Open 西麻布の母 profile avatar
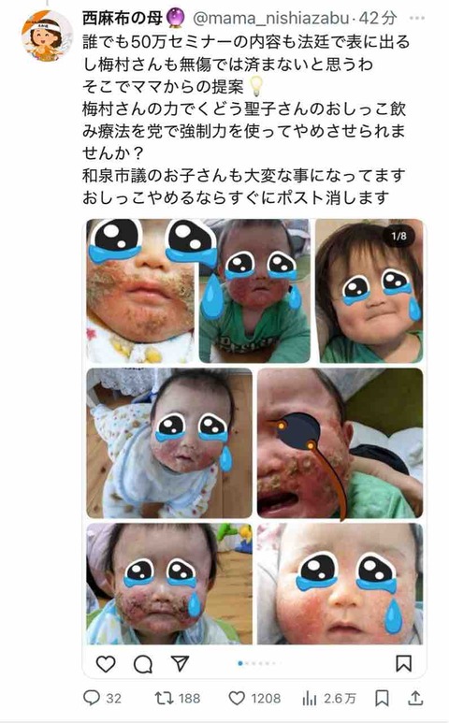 (x=47, y=36)
